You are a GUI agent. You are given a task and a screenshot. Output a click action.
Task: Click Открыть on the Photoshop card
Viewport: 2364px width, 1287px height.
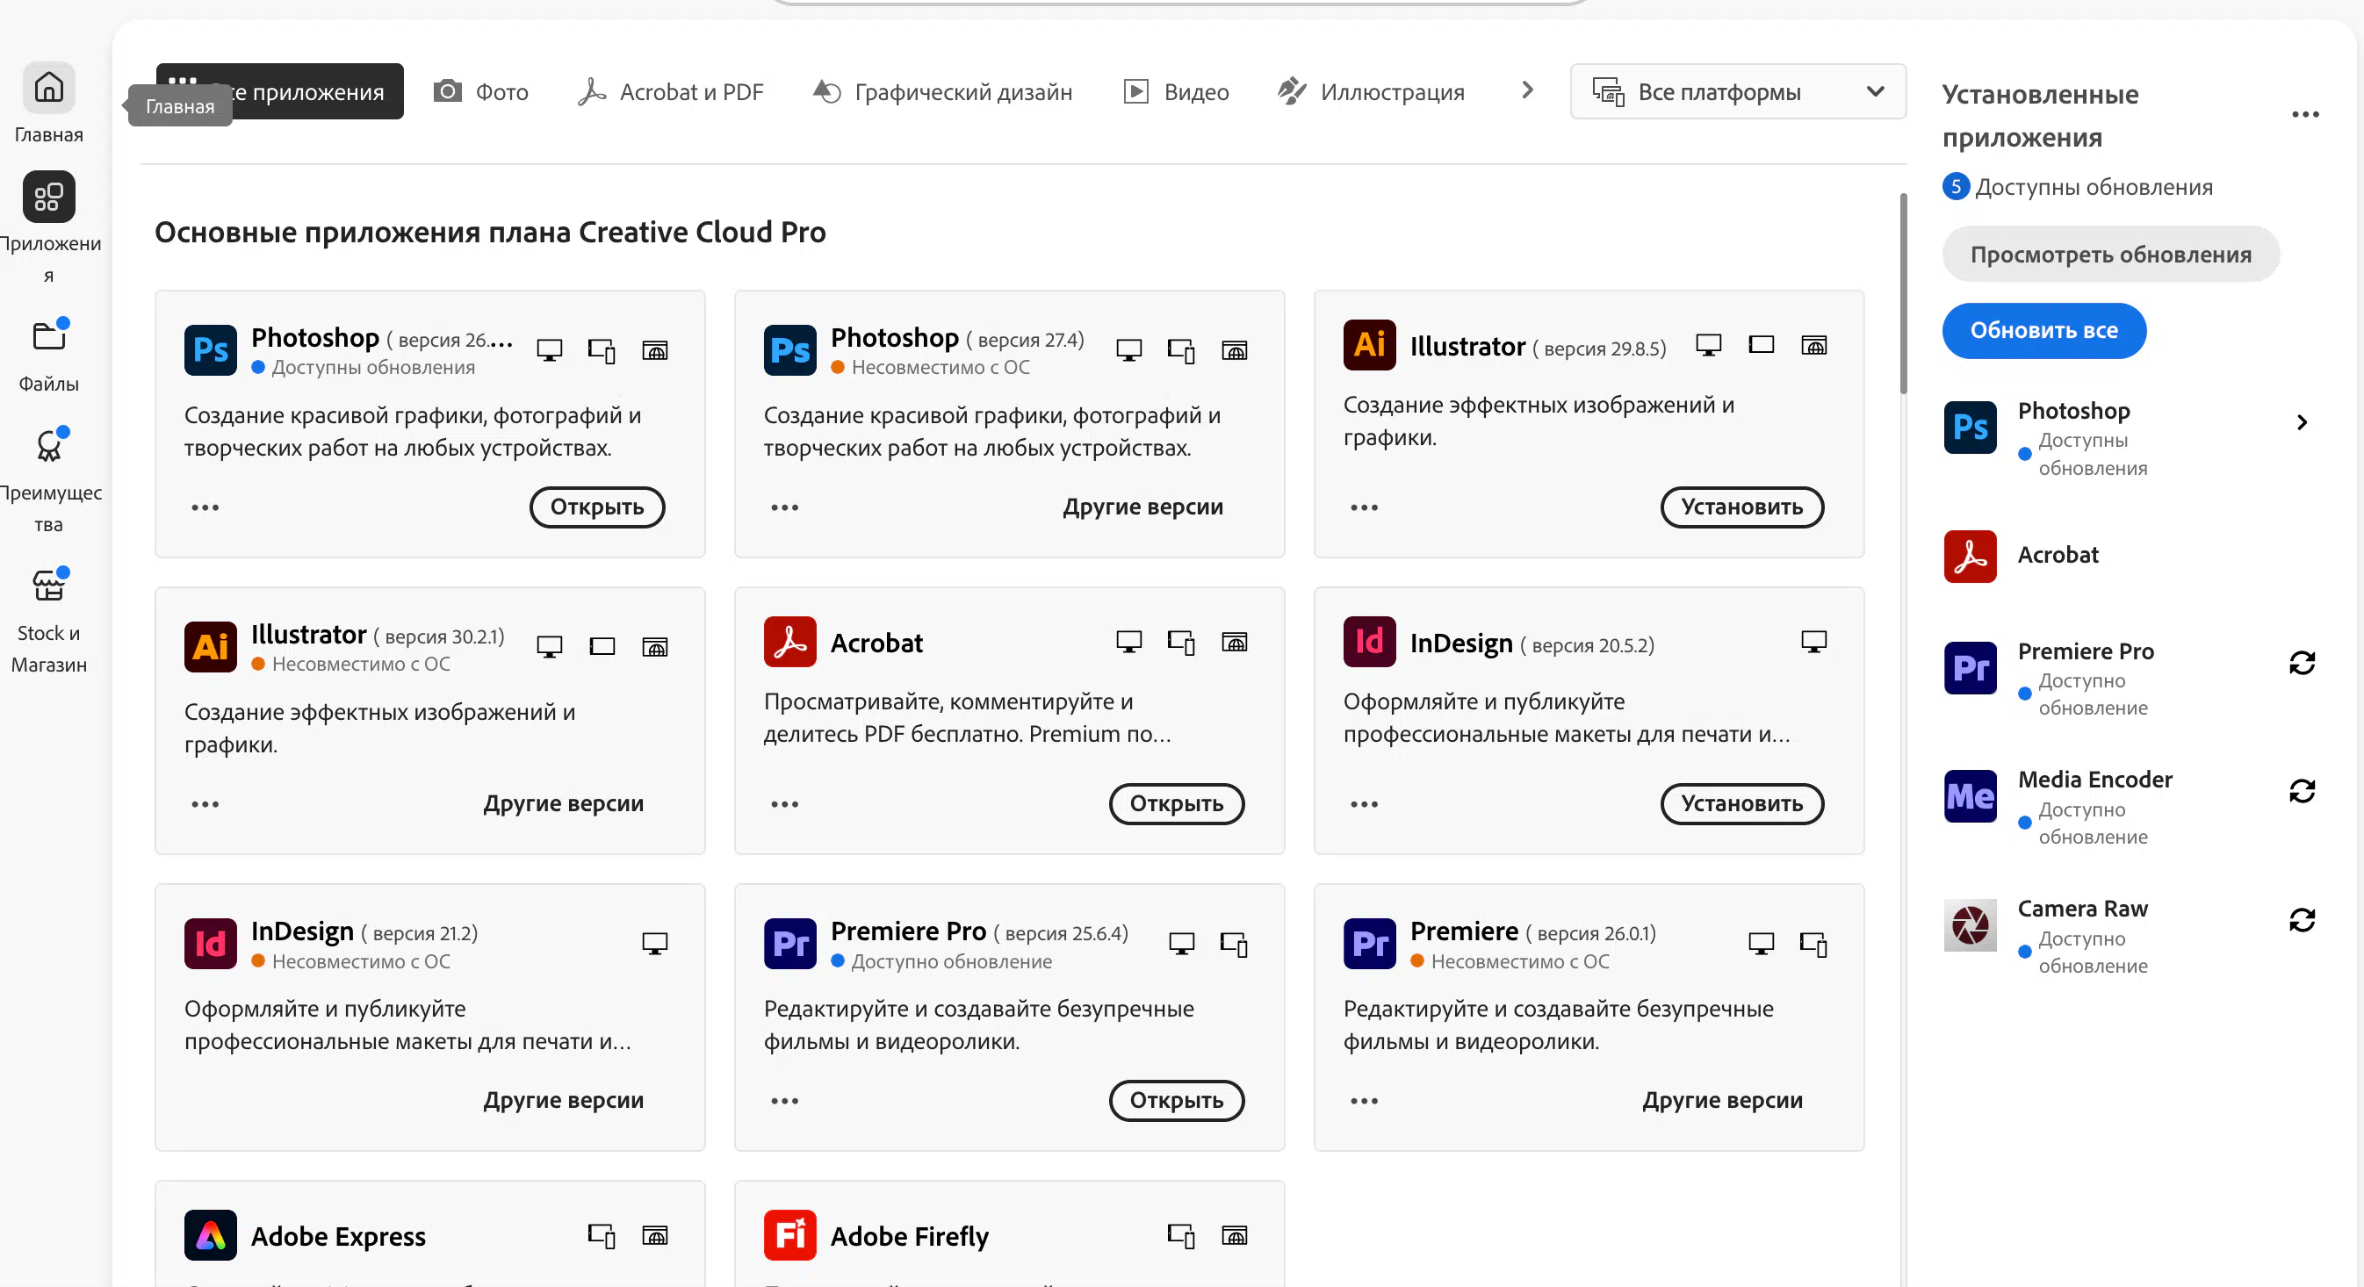pos(597,507)
